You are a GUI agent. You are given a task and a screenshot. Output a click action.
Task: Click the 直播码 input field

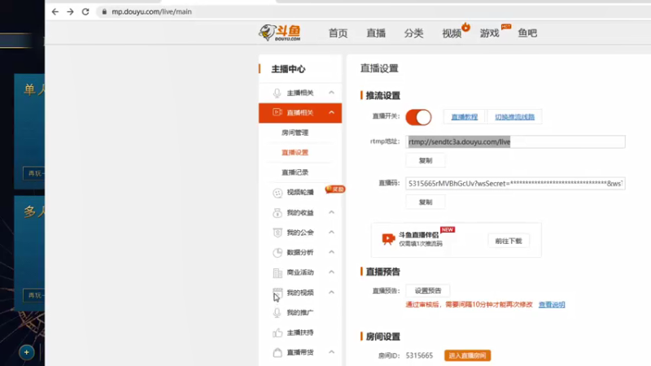coord(515,184)
